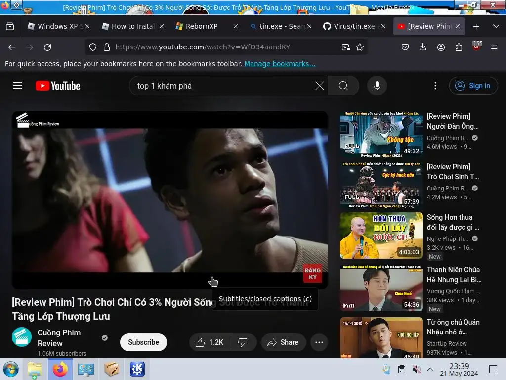
Task: Like the video with 1.2K likes
Action: pos(210,342)
